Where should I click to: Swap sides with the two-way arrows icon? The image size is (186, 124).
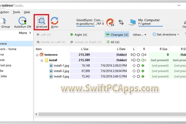(x=121, y=22)
